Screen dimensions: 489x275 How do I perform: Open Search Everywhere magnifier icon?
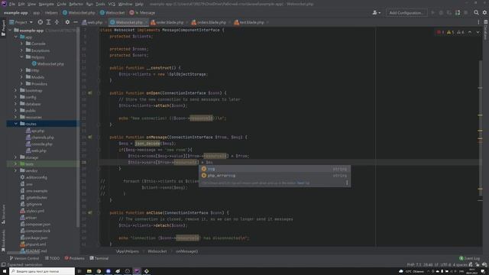[476, 13]
